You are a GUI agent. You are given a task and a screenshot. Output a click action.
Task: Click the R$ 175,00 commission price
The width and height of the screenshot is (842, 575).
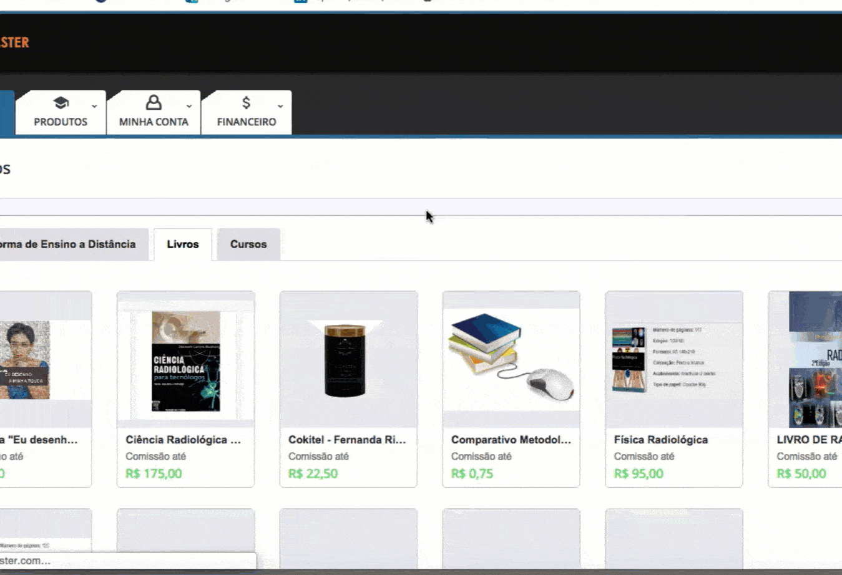coord(154,473)
